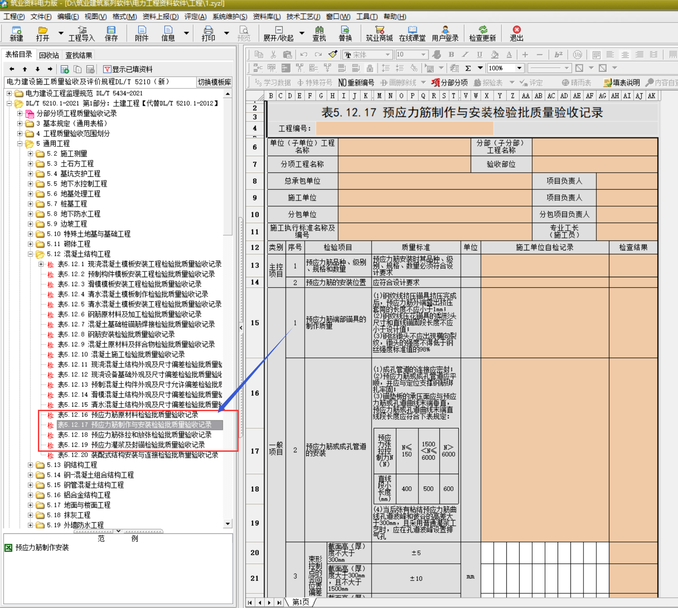Open the dropdown arrow next to 打开
Screen dimensions: 678x608
pyautogui.click(x=61, y=33)
